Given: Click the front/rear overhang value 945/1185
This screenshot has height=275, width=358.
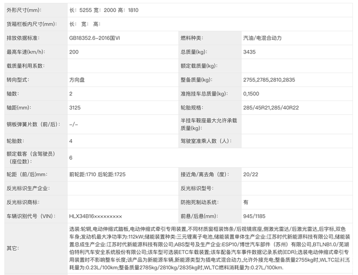Looking at the screenshot, I should pos(253,216).
